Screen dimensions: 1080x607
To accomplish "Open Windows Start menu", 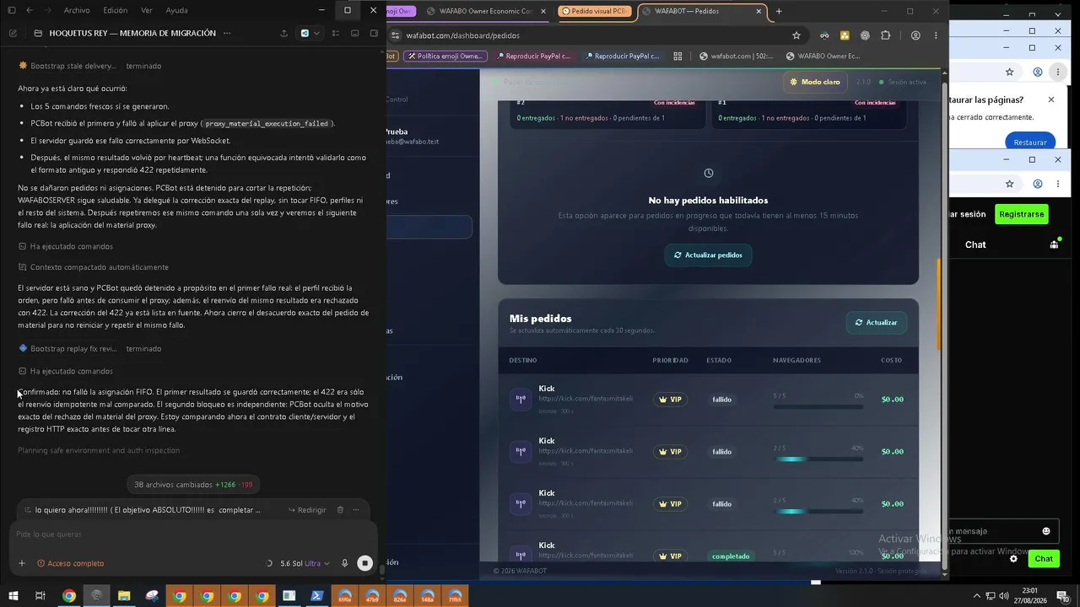I will point(12,596).
